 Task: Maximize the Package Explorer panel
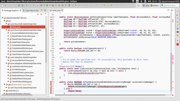tap(45, 10)
